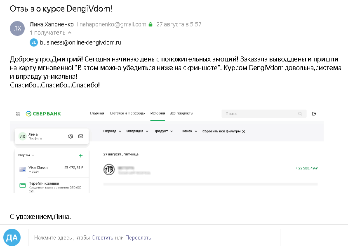The width and height of the screenshot is (348, 249).
Task: Collapse the Карты section
Action: 26,155
